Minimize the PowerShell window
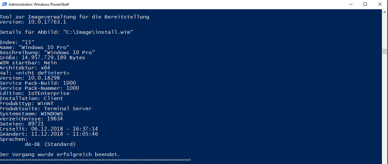 click(x=351, y=4)
